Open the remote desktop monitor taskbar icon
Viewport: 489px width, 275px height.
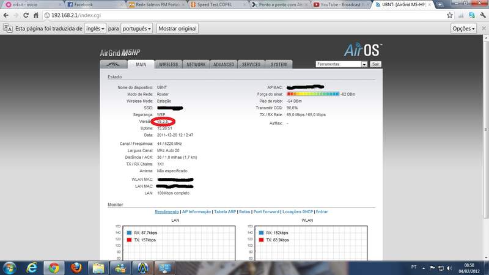click(x=164, y=268)
